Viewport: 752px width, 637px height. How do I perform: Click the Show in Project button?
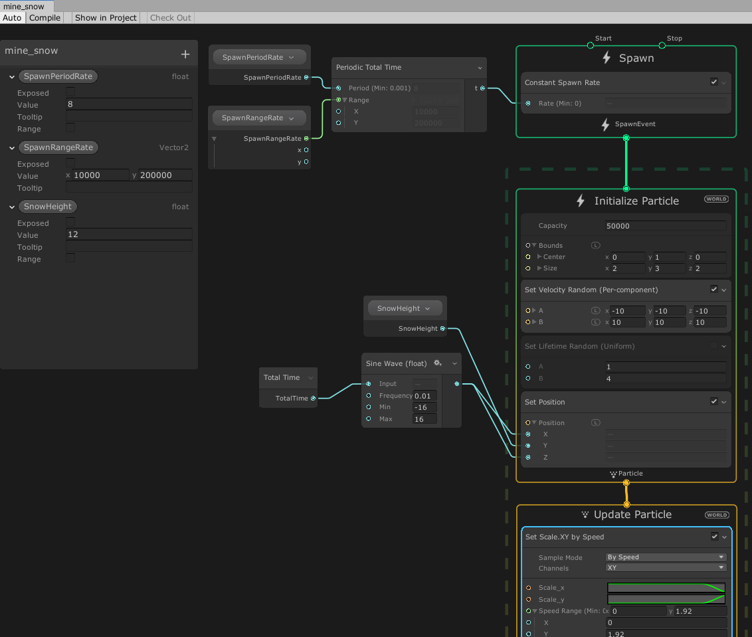(x=106, y=18)
